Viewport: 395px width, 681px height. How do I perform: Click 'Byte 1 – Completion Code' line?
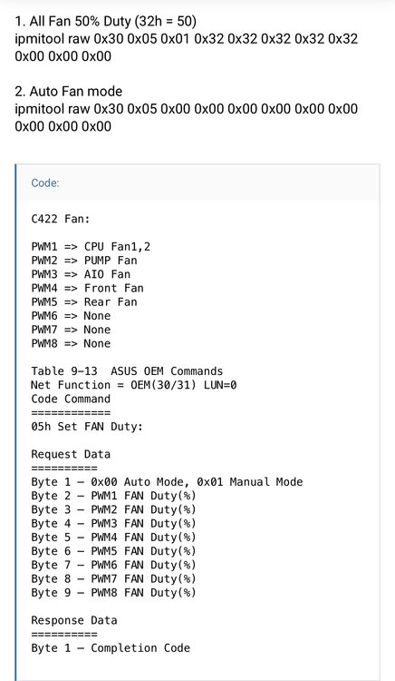coord(111,648)
